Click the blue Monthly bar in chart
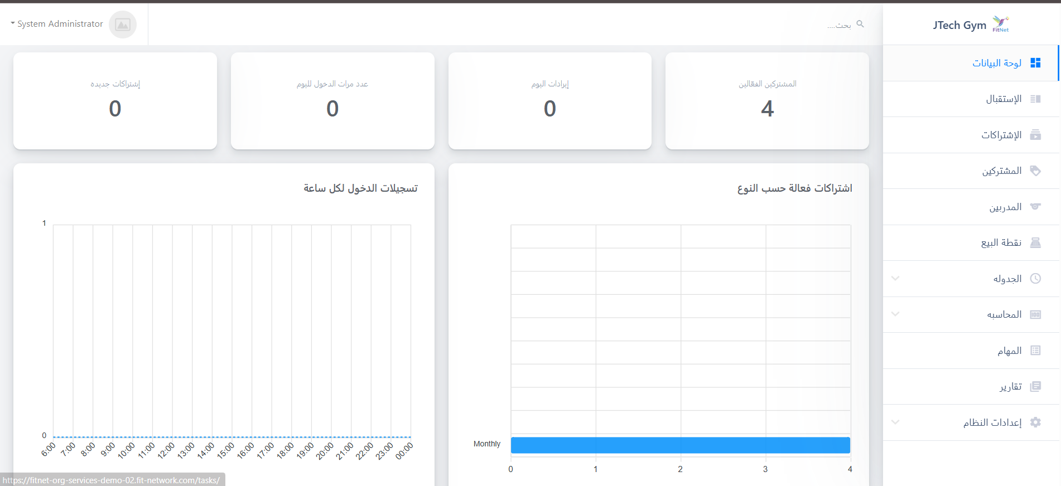This screenshot has height=486, width=1061. click(680, 445)
